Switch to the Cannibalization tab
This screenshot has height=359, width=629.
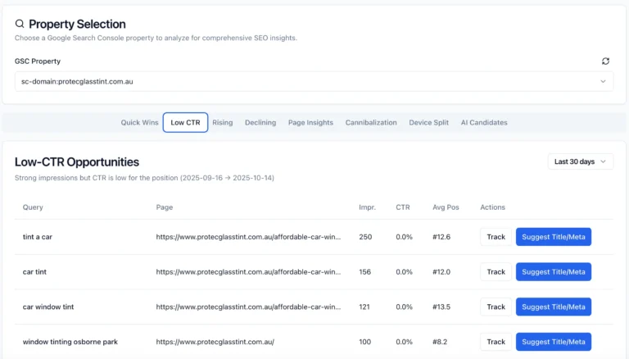tap(370, 123)
